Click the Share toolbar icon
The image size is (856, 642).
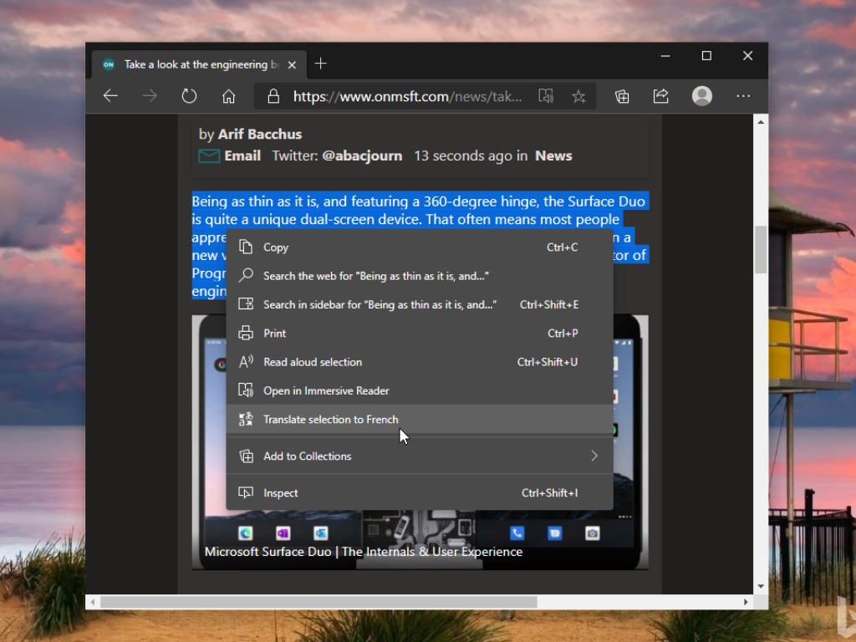[x=661, y=96]
